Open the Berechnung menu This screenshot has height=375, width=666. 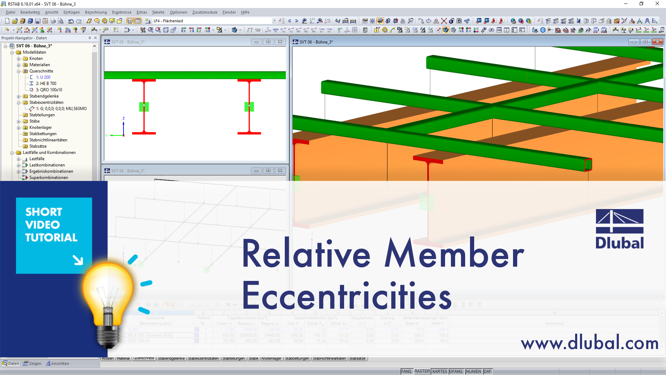pos(96,12)
